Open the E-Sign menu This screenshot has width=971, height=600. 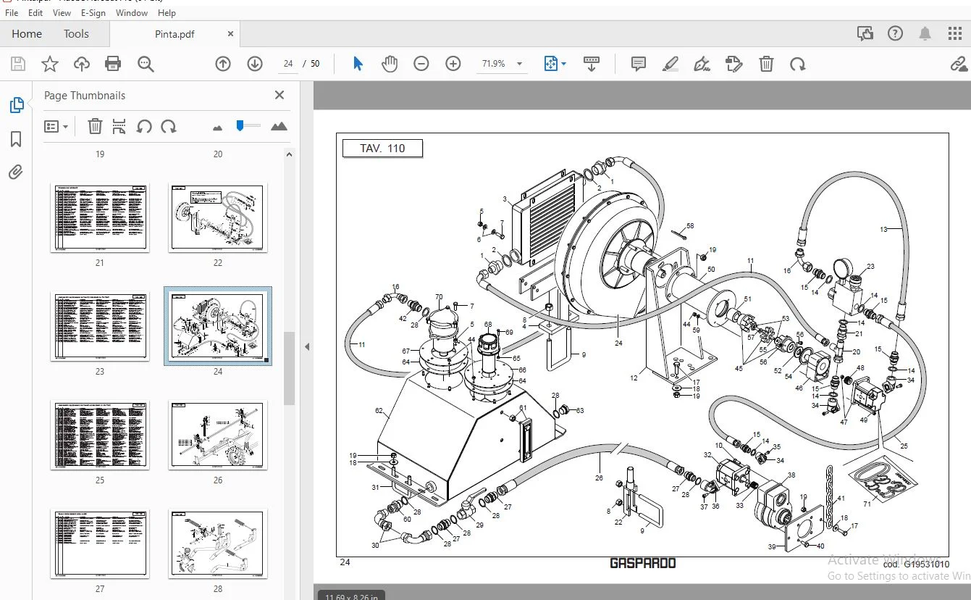[93, 12]
